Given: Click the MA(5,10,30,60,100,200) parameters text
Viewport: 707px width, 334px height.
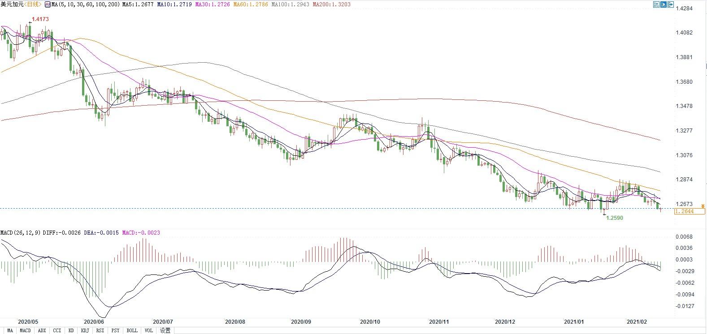Looking at the screenshot, I should [x=85, y=4].
